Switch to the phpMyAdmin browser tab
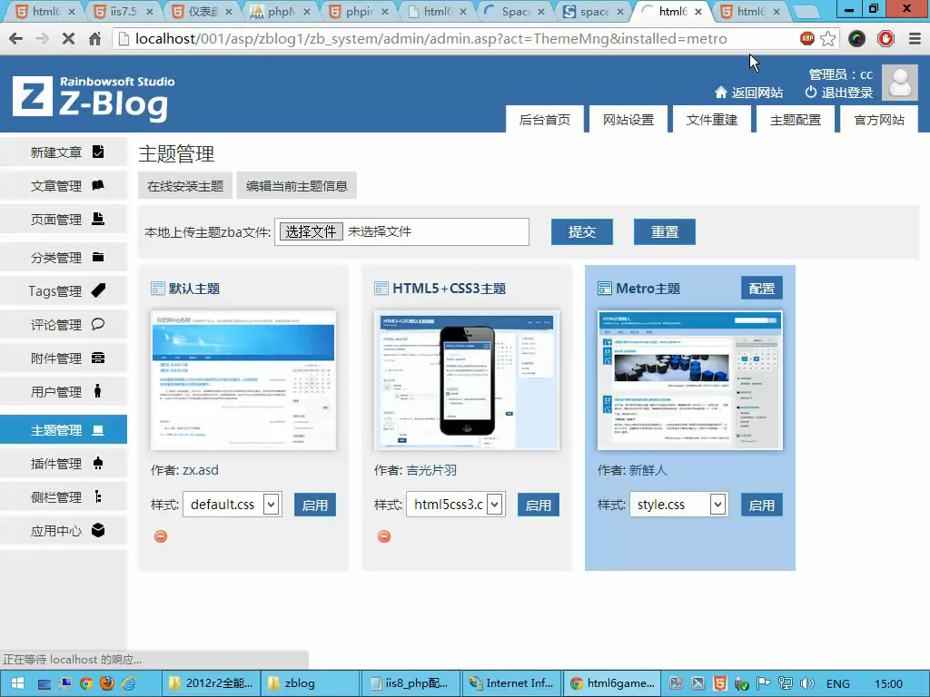The height and width of the screenshot is (697, 930). (279, 11)
